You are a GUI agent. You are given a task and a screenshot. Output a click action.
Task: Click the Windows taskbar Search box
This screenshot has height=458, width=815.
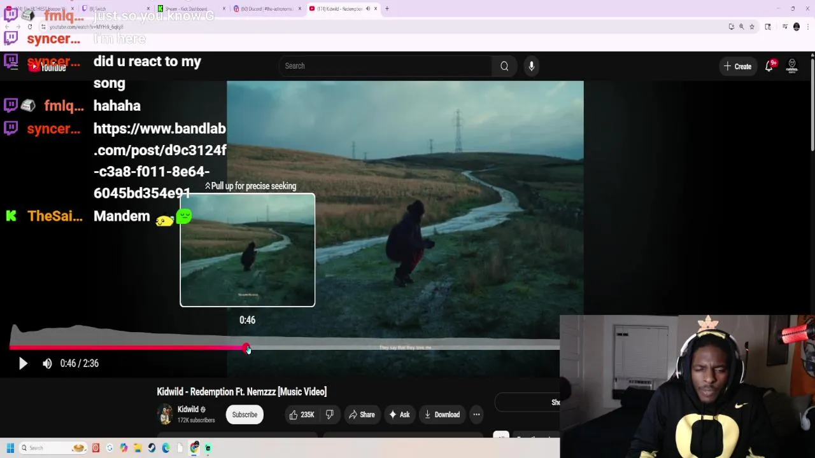(x=53, y=448)
